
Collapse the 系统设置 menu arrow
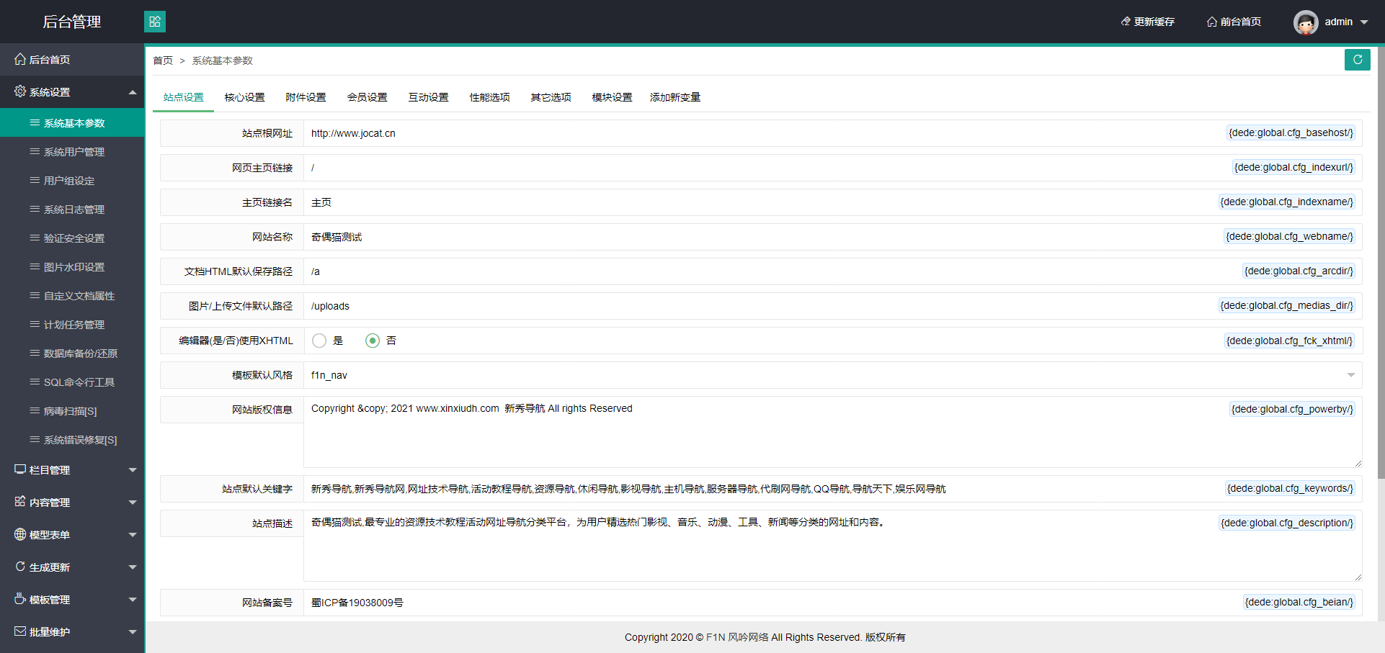pos(133,92)
